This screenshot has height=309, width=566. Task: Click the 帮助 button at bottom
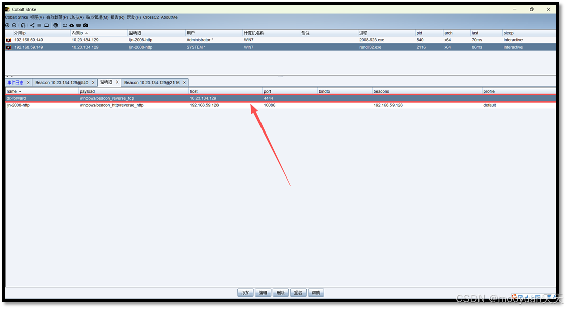[316, 293]
